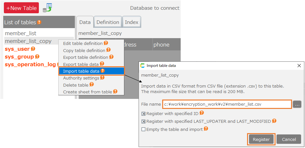Image resolution: width=305 pixels, height=148 pixels.
Task: Switch to the Definition tab
Action: click(x=108, y=22)
